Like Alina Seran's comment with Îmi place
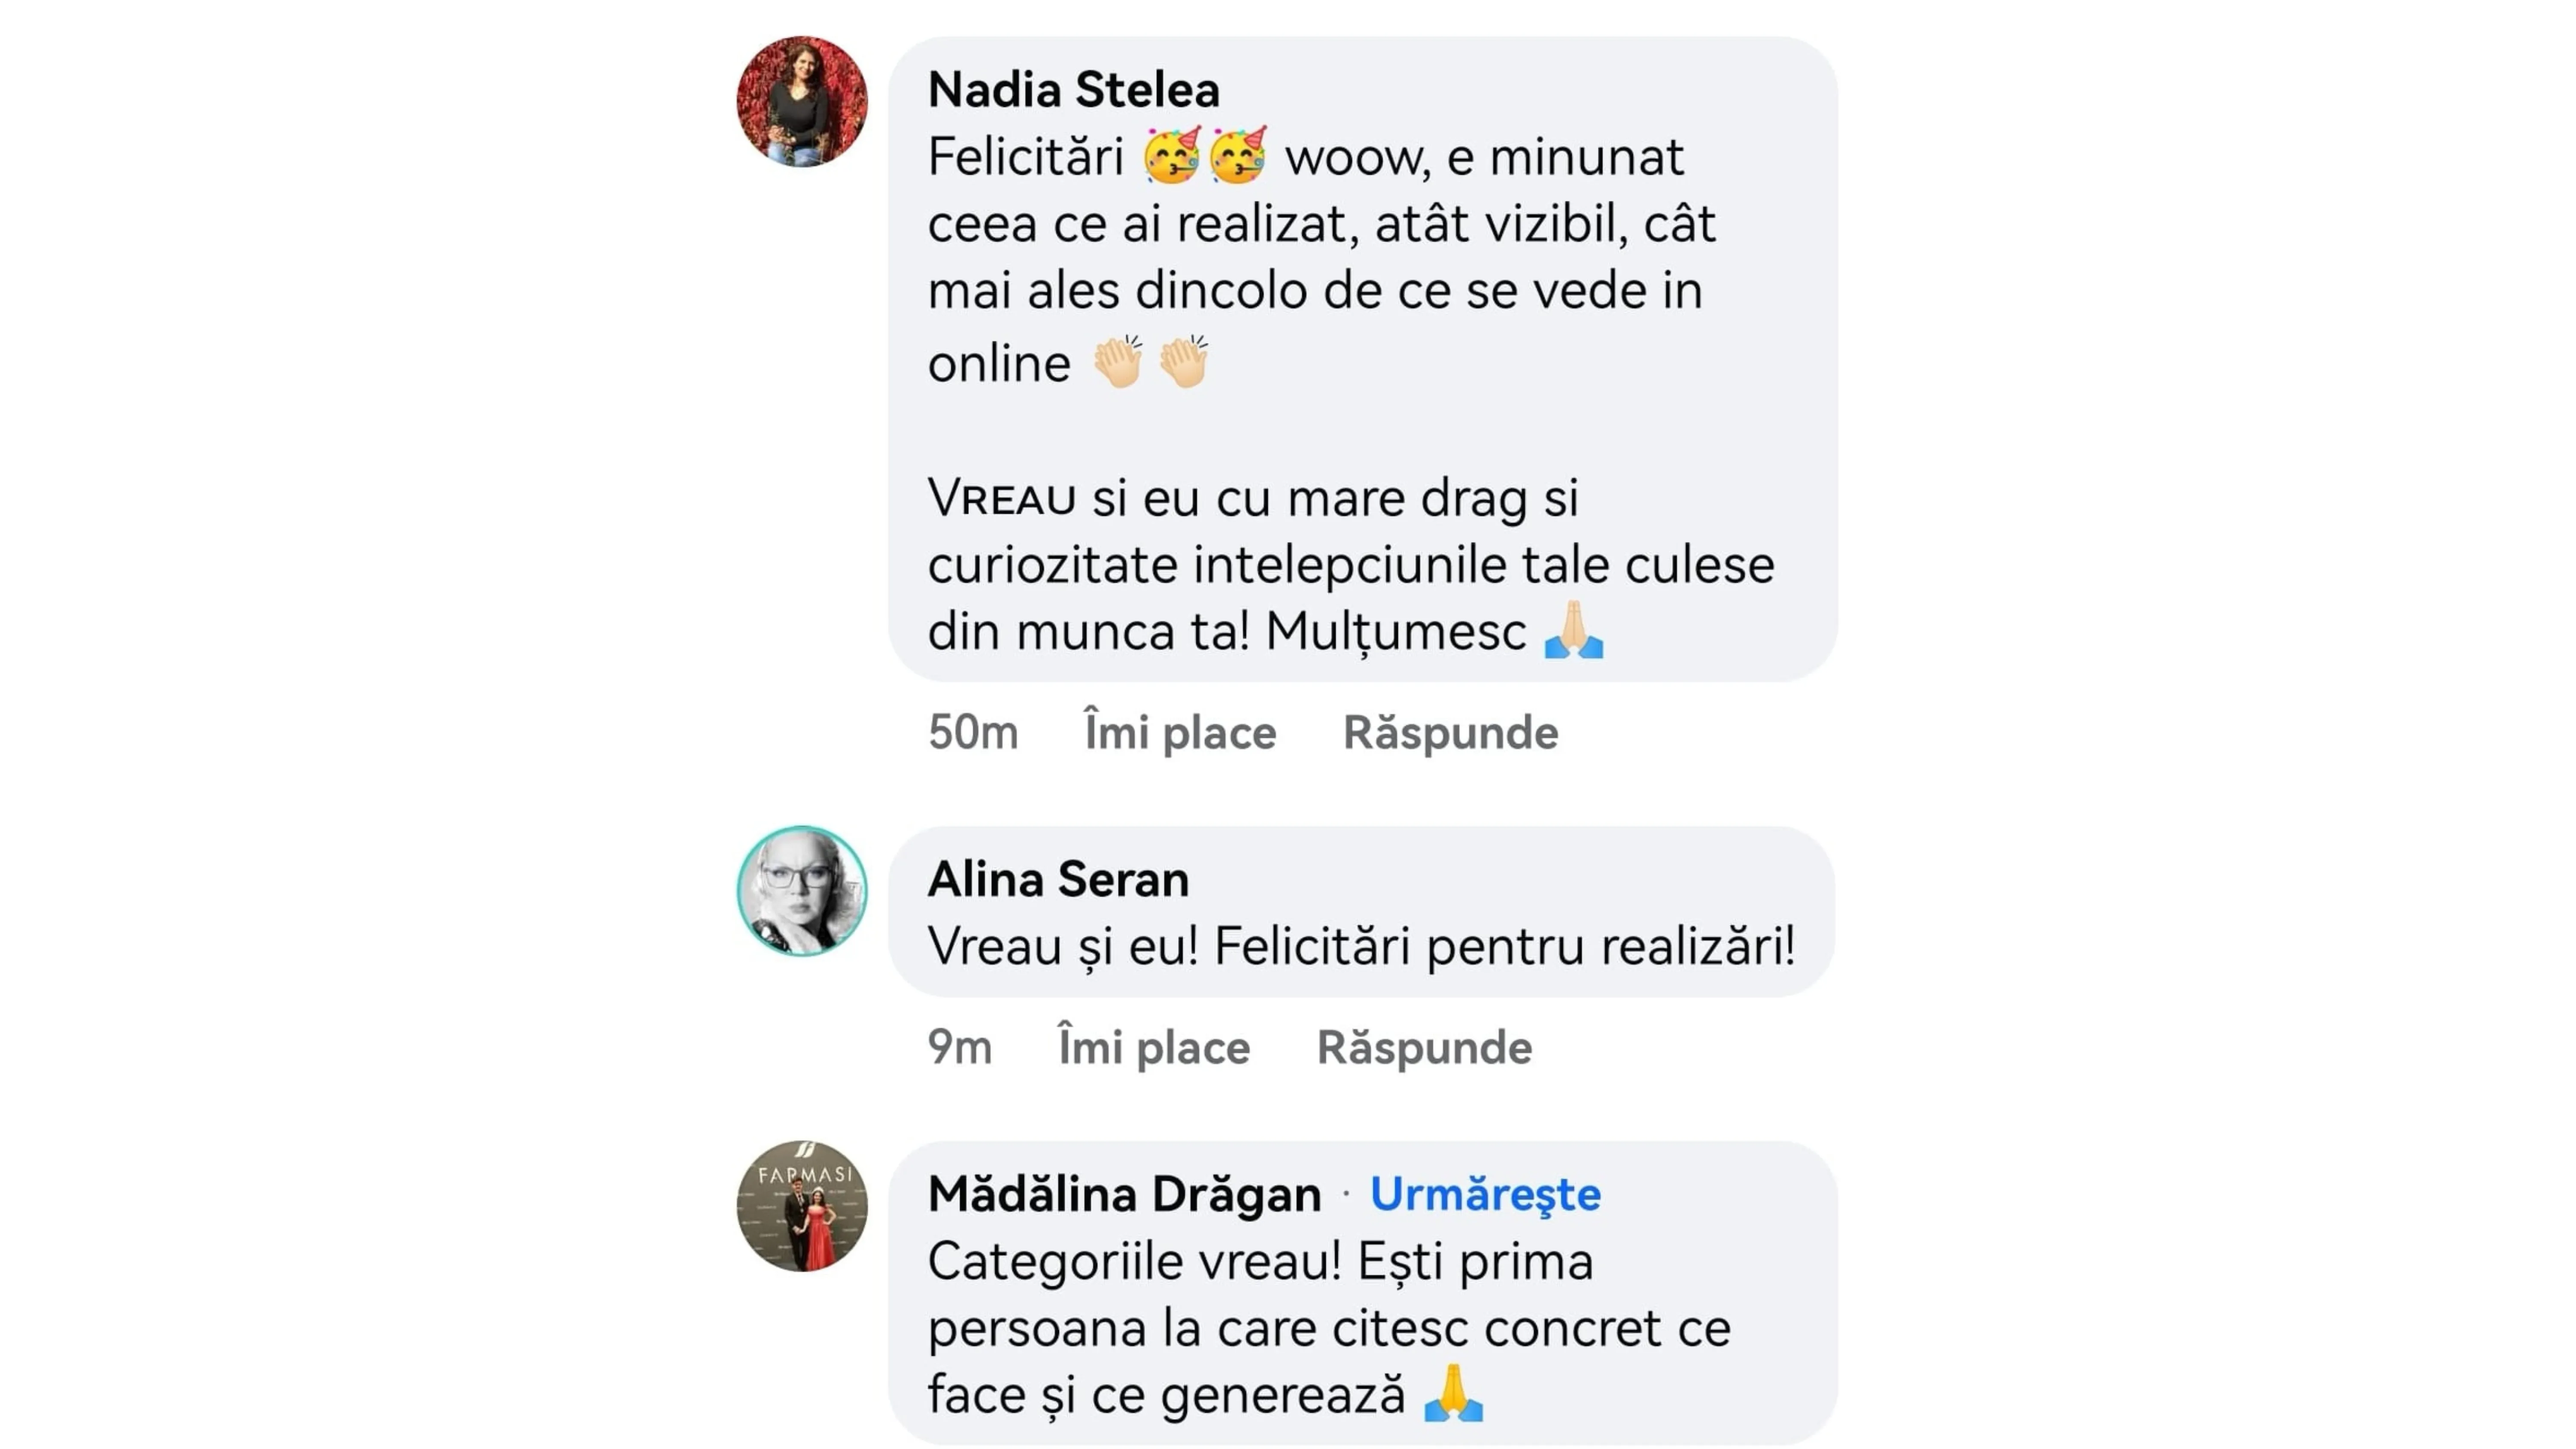2576x1449 pixels. (1154, 1047)
